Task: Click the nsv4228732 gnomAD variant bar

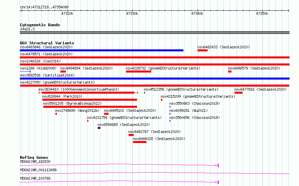Action: (138, 72)
